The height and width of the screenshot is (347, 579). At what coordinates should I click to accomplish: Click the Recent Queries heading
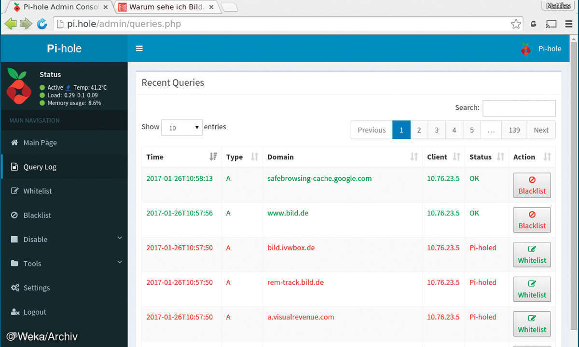point(173,82)
